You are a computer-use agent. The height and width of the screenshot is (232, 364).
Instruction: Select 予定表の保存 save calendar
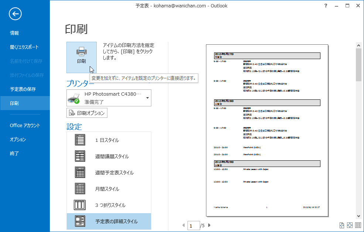point(25,89)
